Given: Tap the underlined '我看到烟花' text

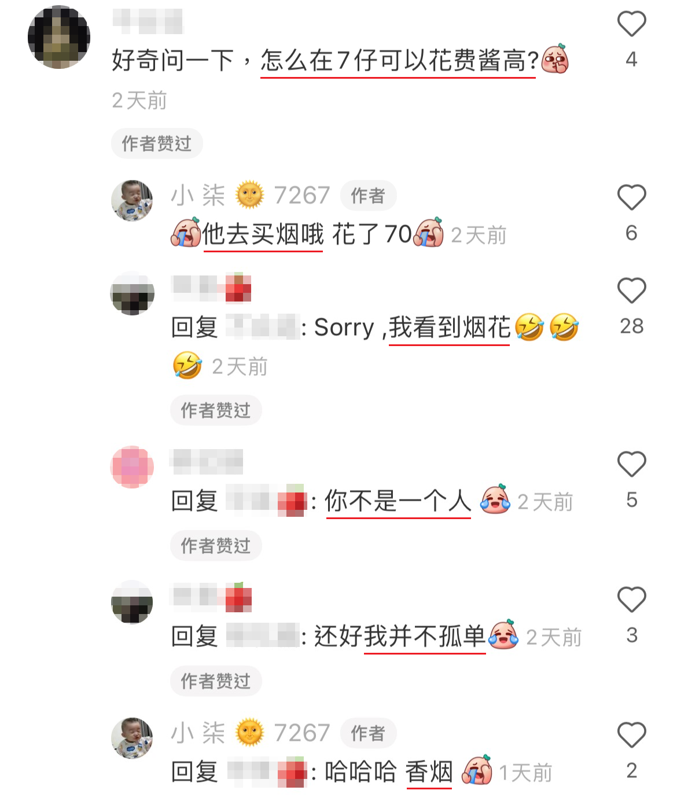Looking at the screenshot, I should coord(450,328).
